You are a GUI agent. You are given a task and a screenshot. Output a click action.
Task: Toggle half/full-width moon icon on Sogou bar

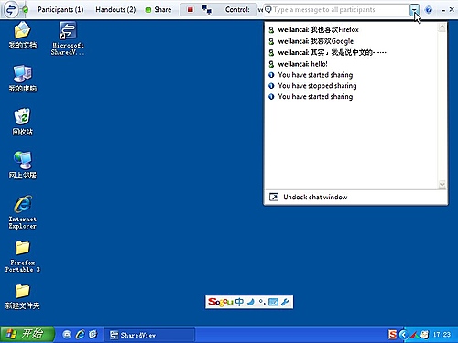coord(251,302)
